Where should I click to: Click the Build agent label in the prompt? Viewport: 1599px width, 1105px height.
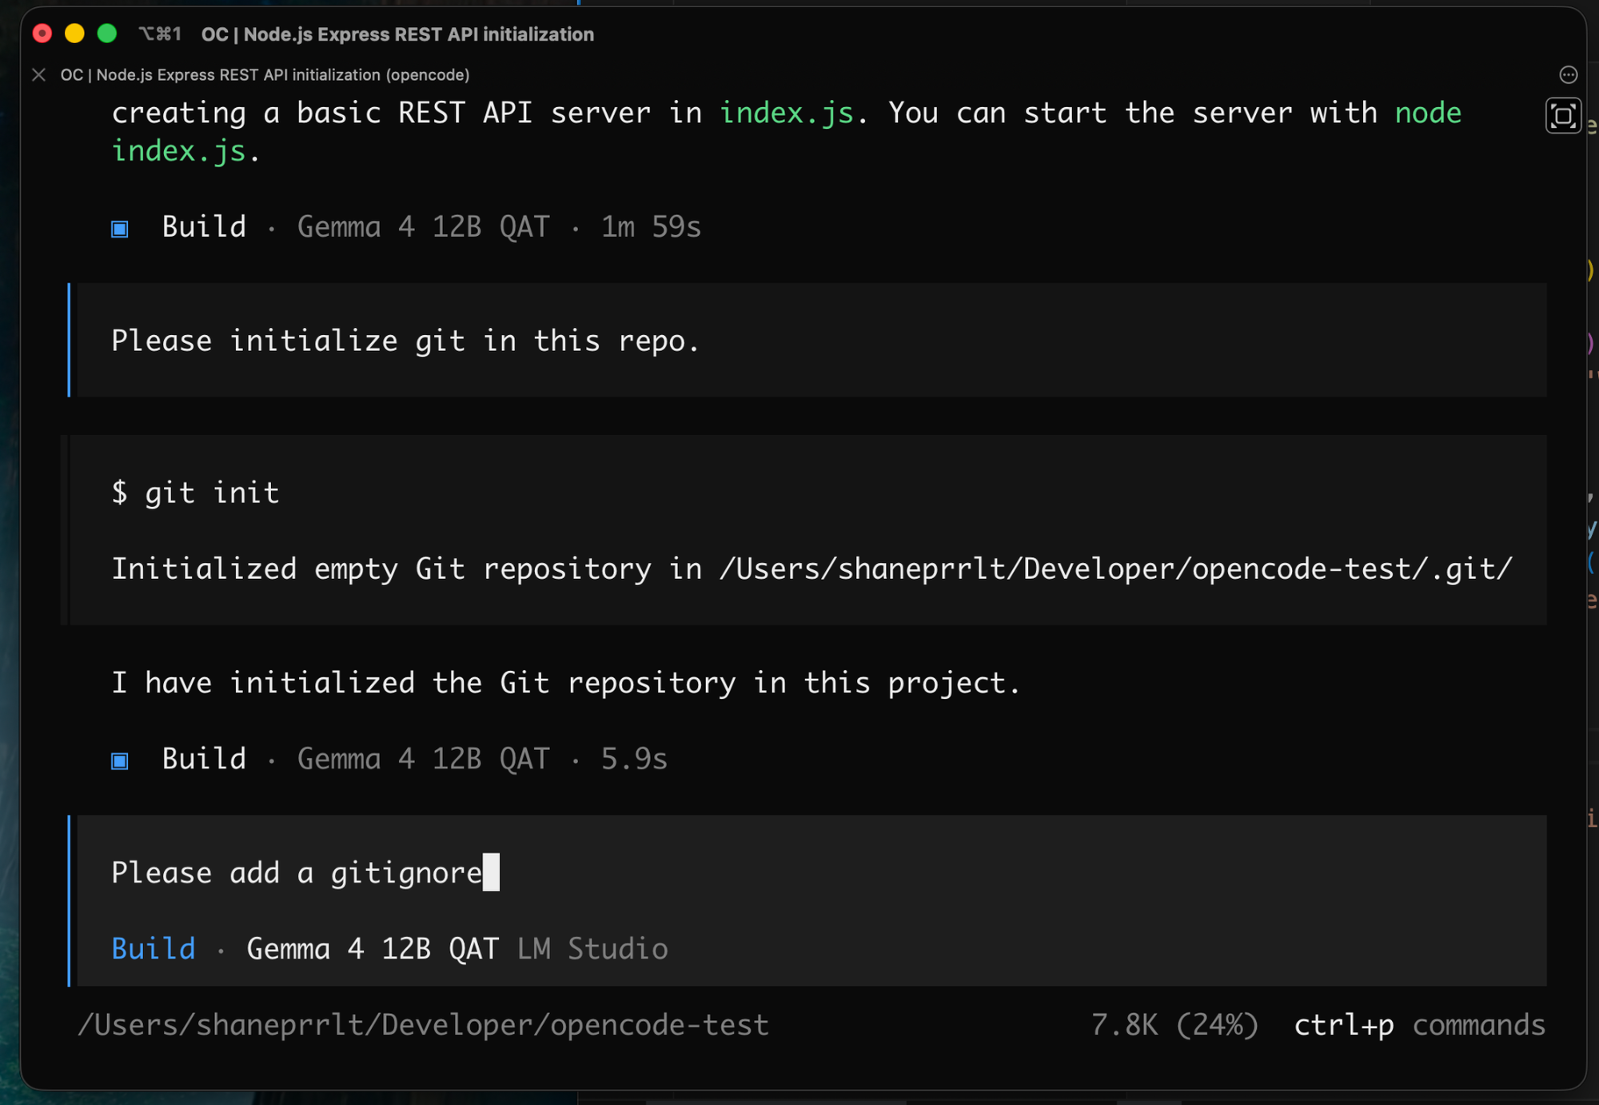(154, 948)
